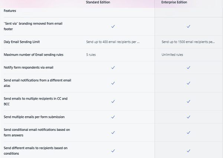Viewport: 223px width, 158px height.
Task: Click the Features section heading
Action: [10, 11]
